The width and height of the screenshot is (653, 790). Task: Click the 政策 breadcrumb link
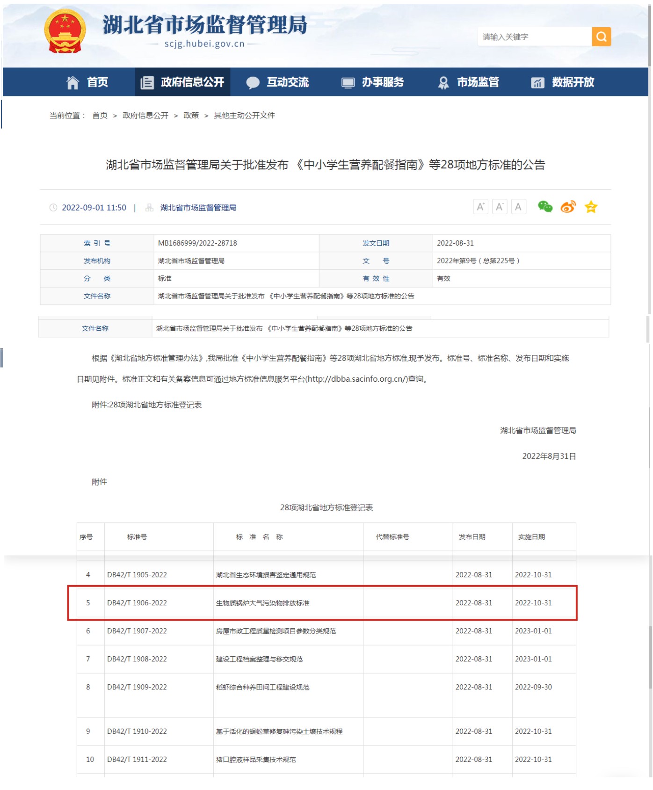tap(191, 116)
